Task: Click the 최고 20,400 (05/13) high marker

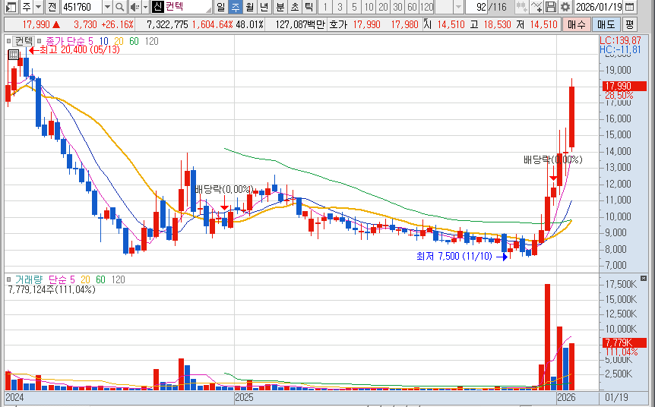Action: [x=74, y=49]
